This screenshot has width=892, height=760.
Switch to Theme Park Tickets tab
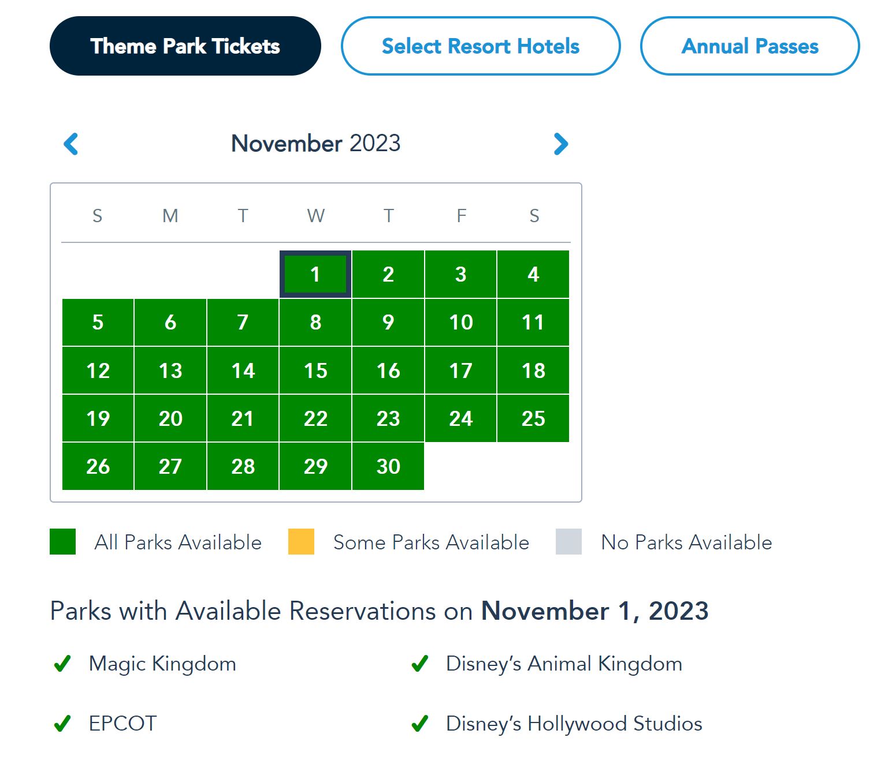point(185,46)
